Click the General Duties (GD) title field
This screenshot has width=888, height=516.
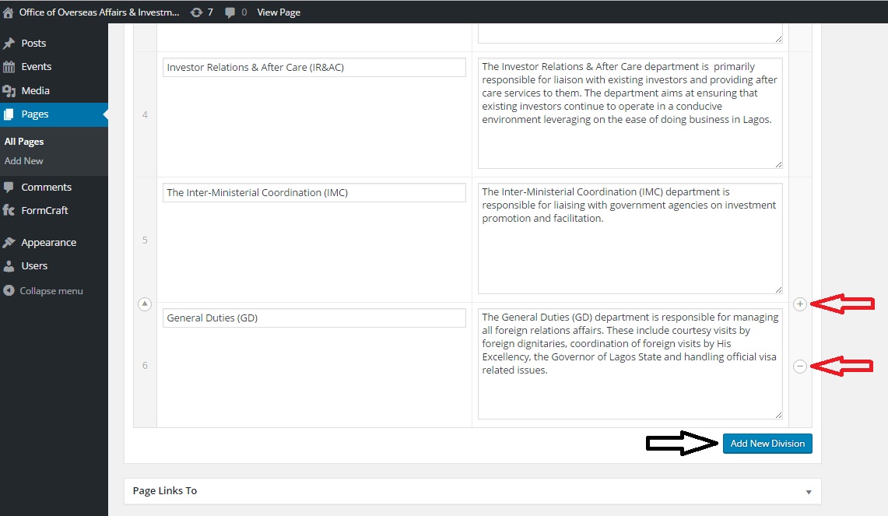coord(314,318)
